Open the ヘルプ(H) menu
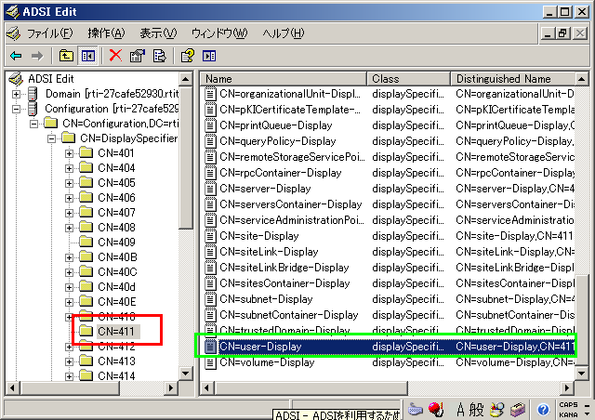The image size is (595, 420). click(x=283, y=33)
